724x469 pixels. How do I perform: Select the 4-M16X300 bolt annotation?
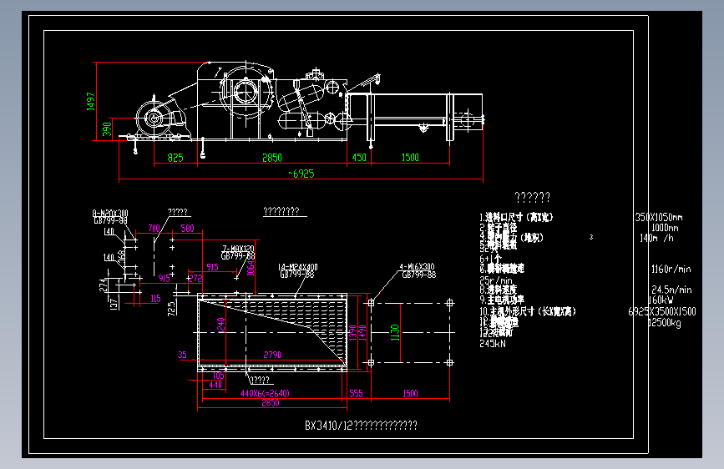[417, 266]
